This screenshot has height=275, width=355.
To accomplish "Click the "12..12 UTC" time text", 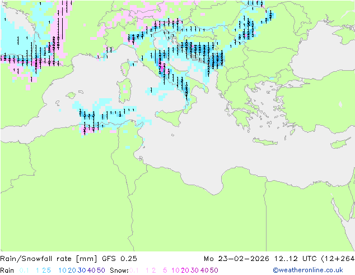I will click(x=296, y=259).
